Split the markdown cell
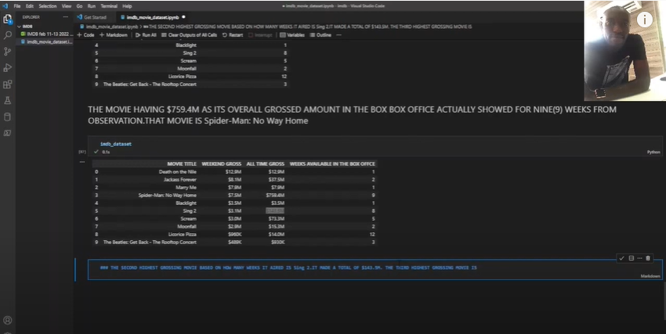This screenshot has height=334, width=666. (x=631, y=258)
